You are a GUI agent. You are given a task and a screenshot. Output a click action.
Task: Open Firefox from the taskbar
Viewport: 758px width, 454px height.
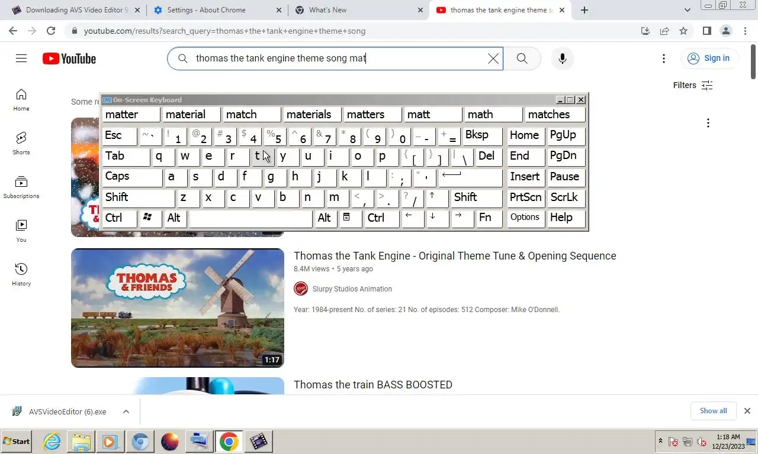[170, 442]
